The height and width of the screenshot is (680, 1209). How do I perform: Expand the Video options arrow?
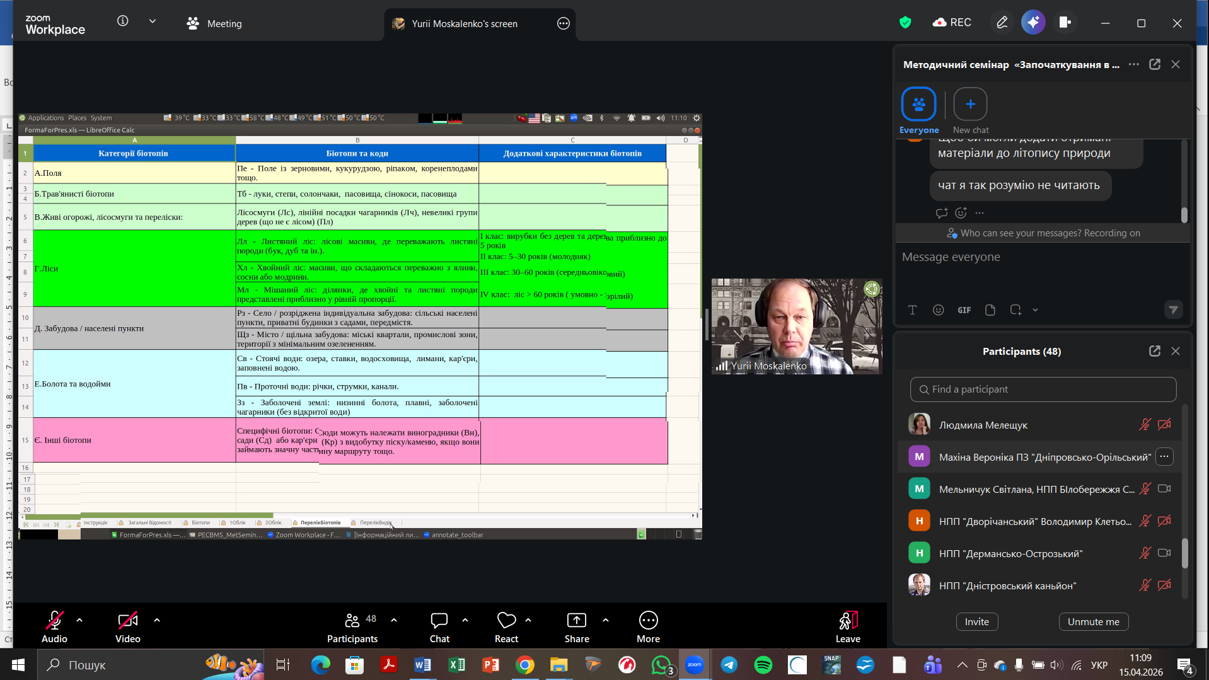coord(157,620)
